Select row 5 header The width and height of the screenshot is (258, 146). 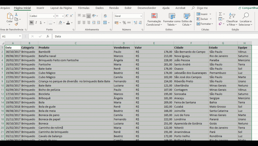[2, 65]
